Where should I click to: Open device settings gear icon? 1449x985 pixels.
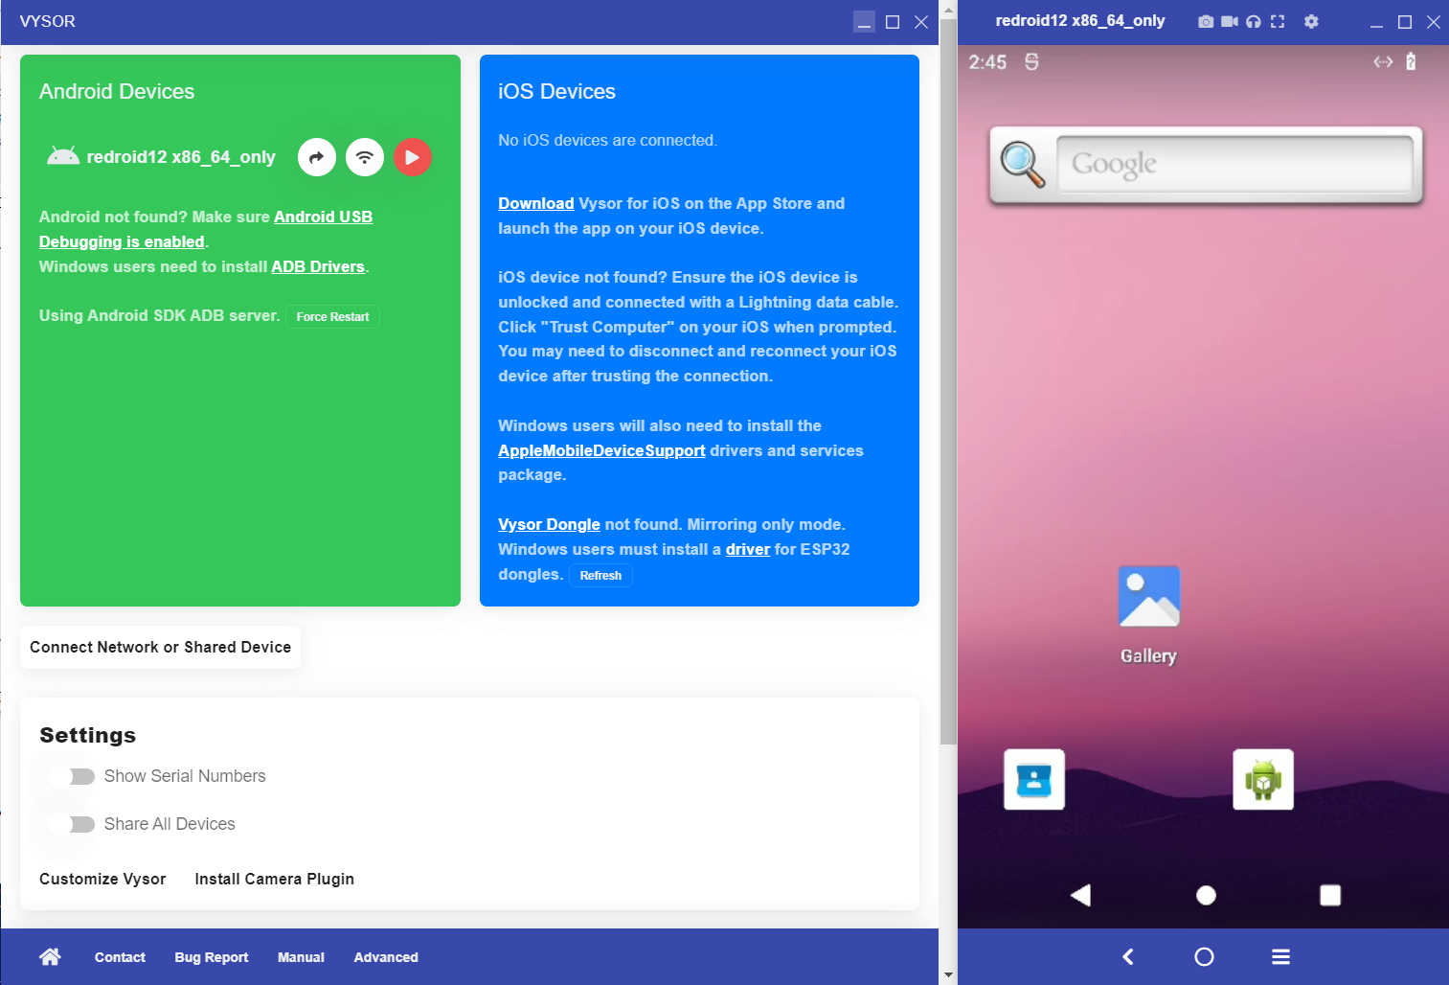tap(1311, 21)
